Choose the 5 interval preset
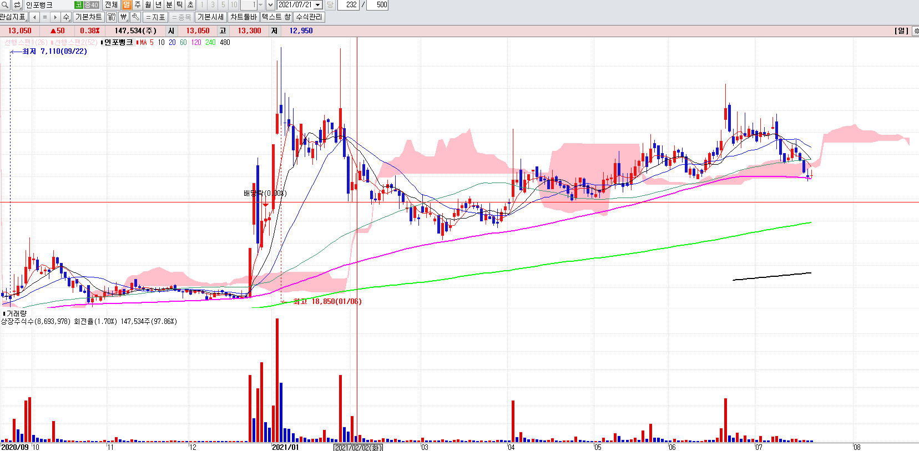Viewport: 919px width, 451px height. (x=223, y=4)
